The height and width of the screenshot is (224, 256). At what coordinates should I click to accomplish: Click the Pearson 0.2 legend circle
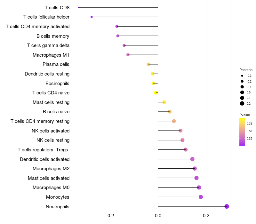(242, 103)
